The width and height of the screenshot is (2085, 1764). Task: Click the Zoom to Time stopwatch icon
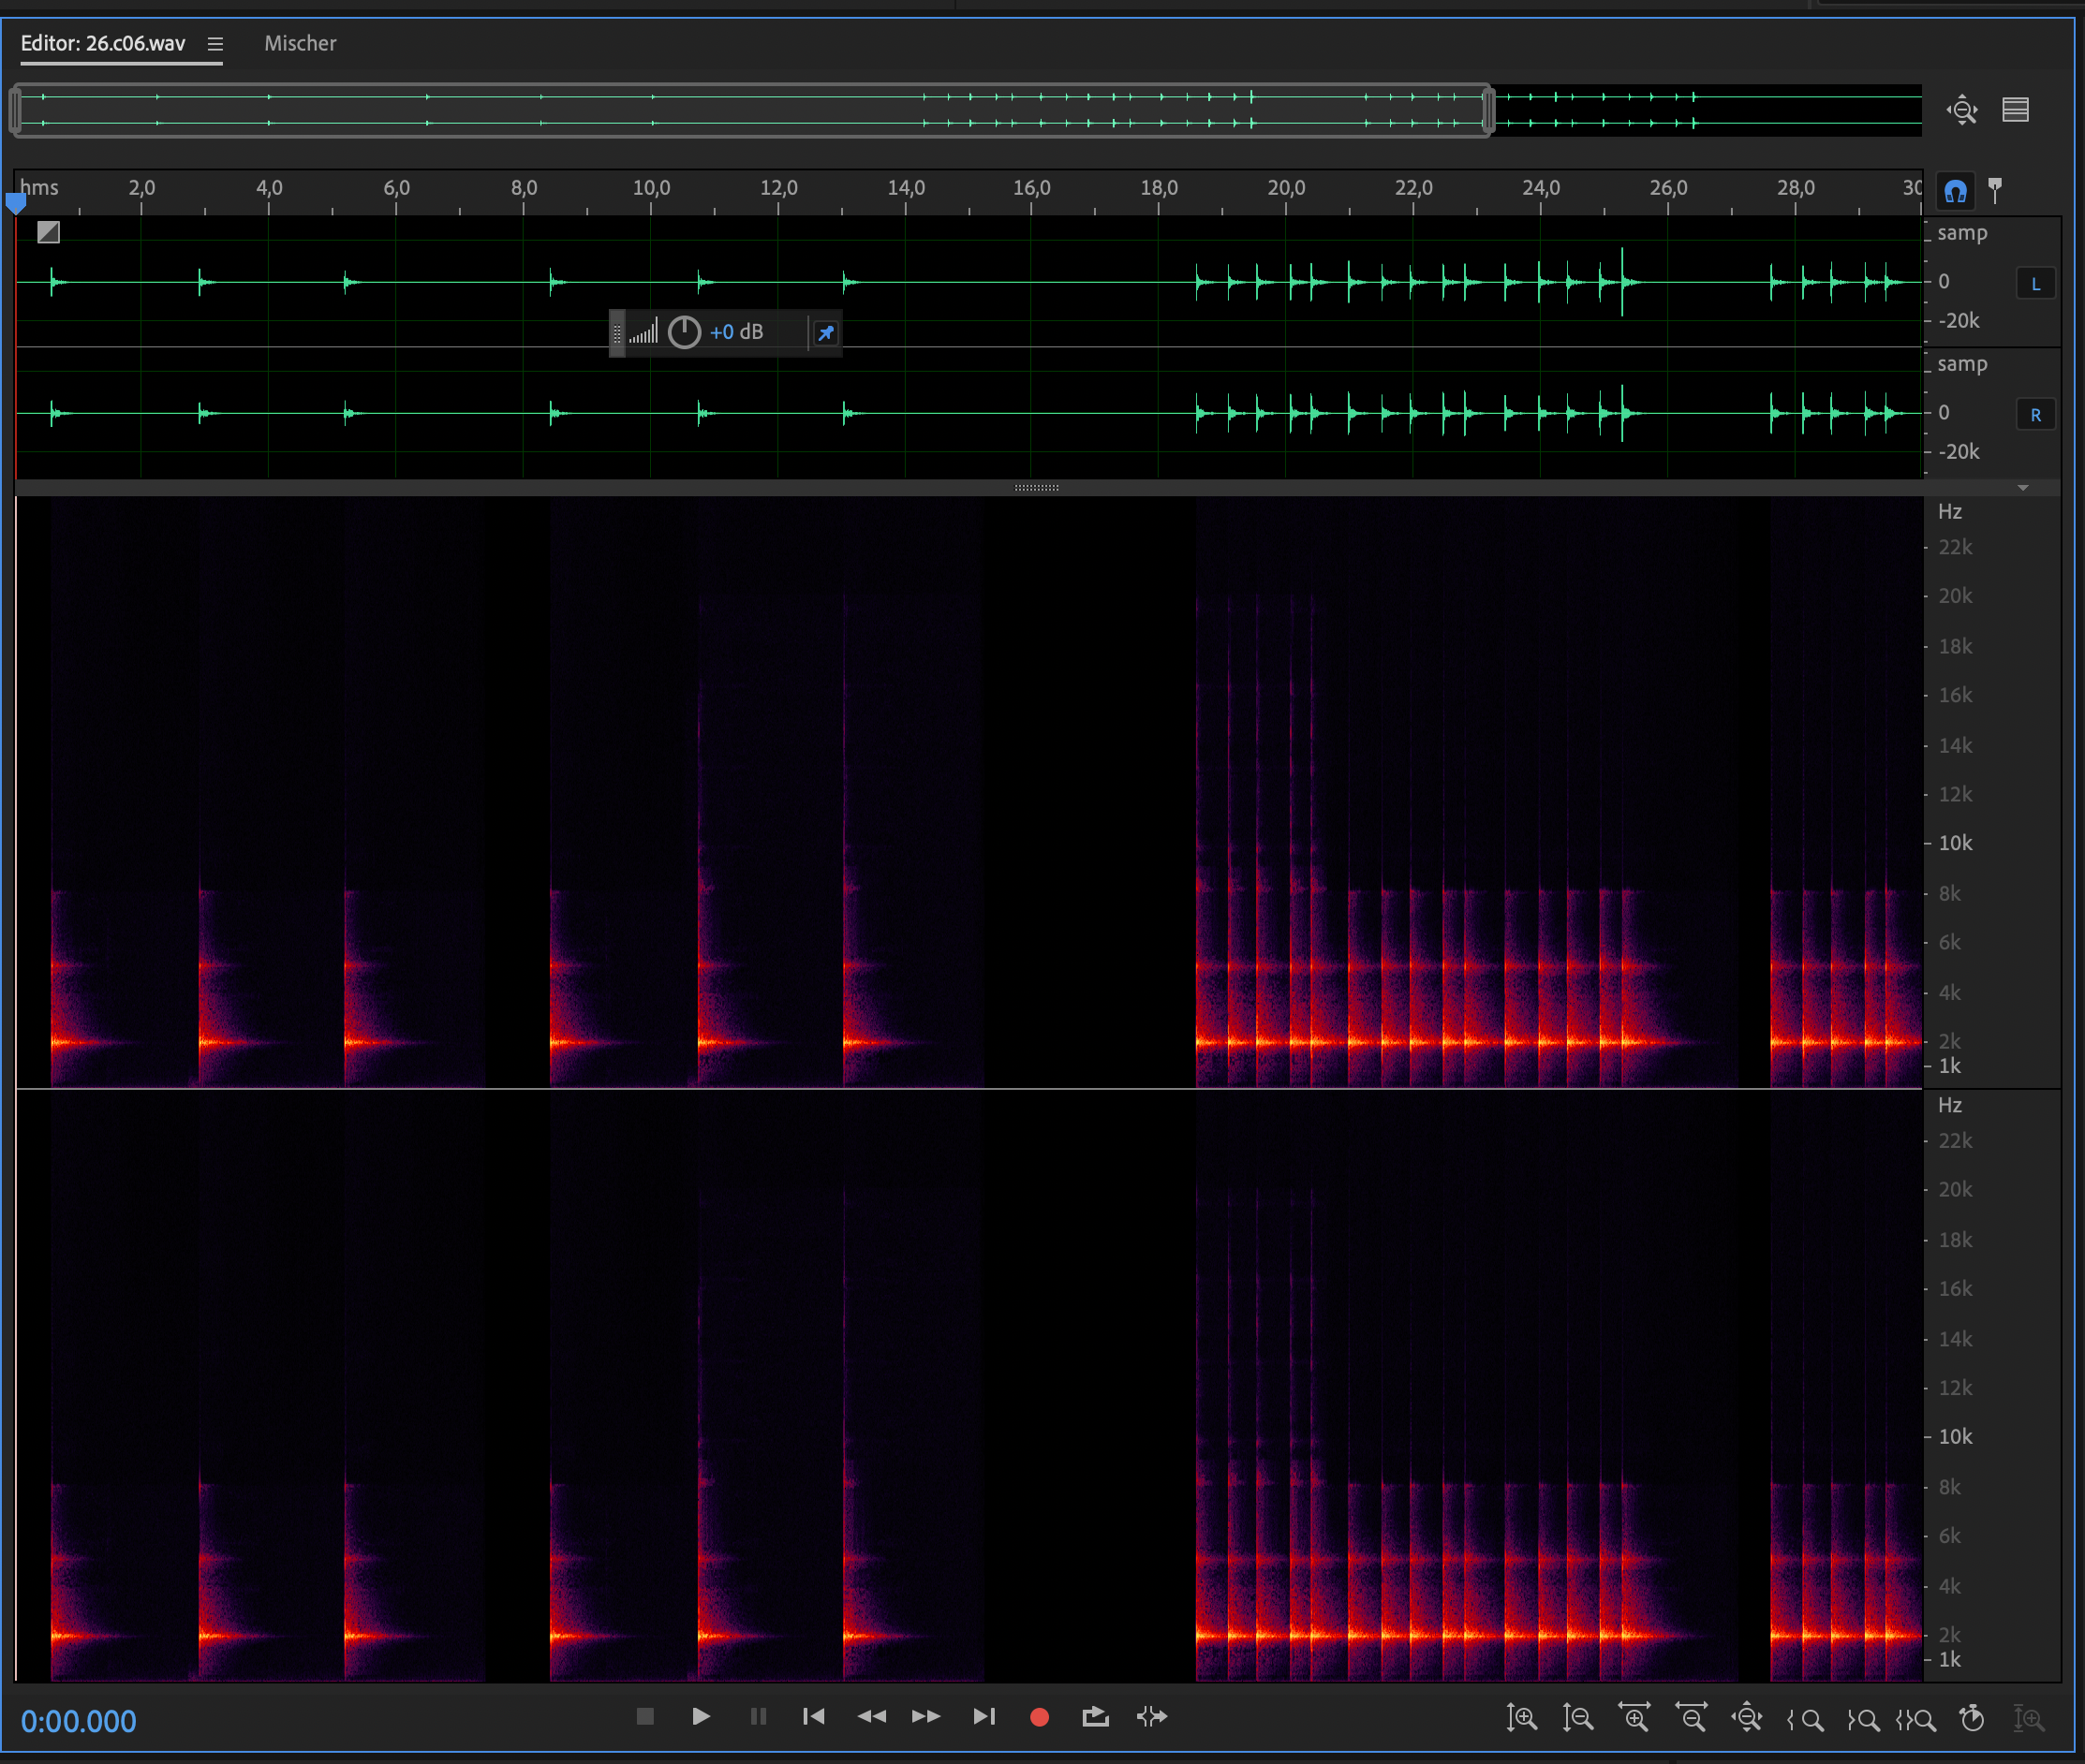pos(1972,1718)
